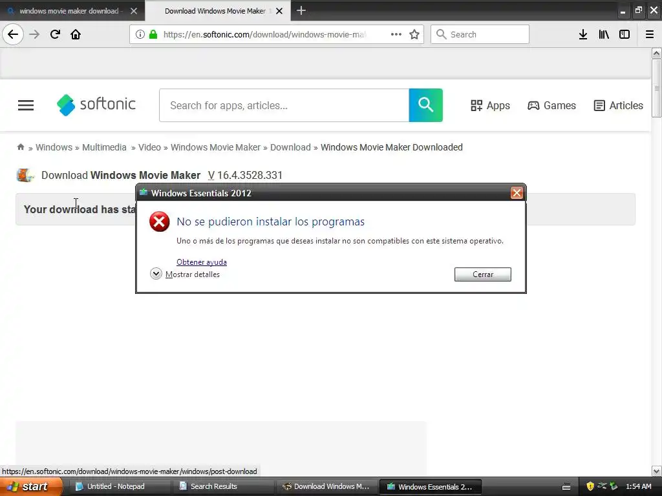Viewport: 662px width, 496px height.
Task: Open the Windows start menu
Action: (x=32, y=486)
